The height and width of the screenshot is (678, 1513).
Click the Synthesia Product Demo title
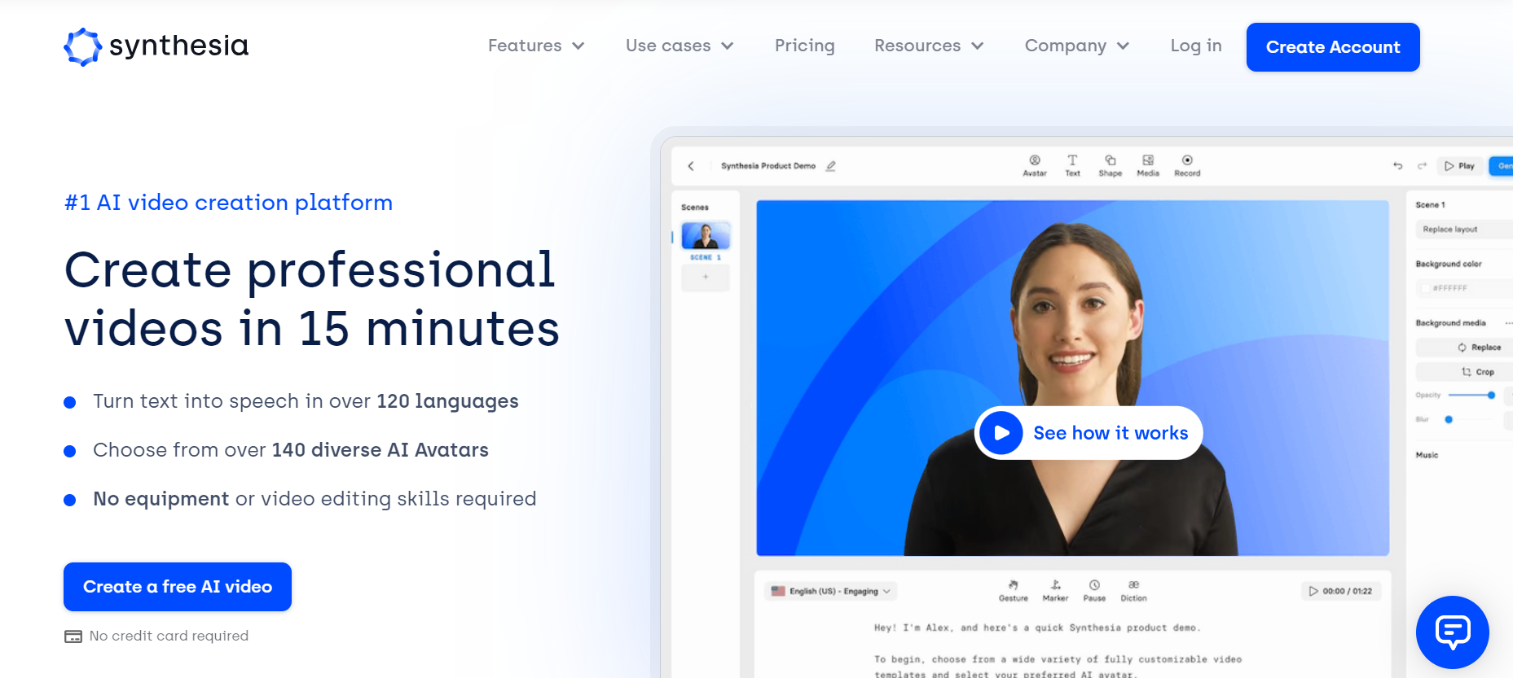768,166
